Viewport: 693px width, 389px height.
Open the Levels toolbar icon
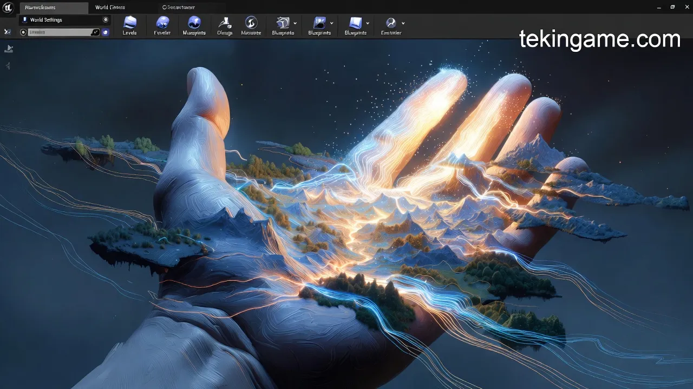129,23
